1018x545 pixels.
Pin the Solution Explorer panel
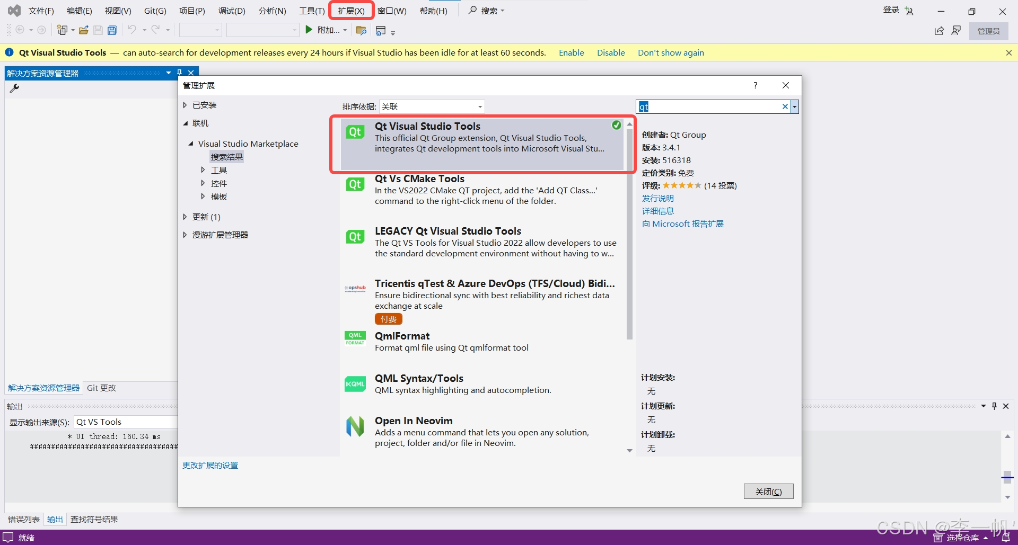click(x=180, y=73)
